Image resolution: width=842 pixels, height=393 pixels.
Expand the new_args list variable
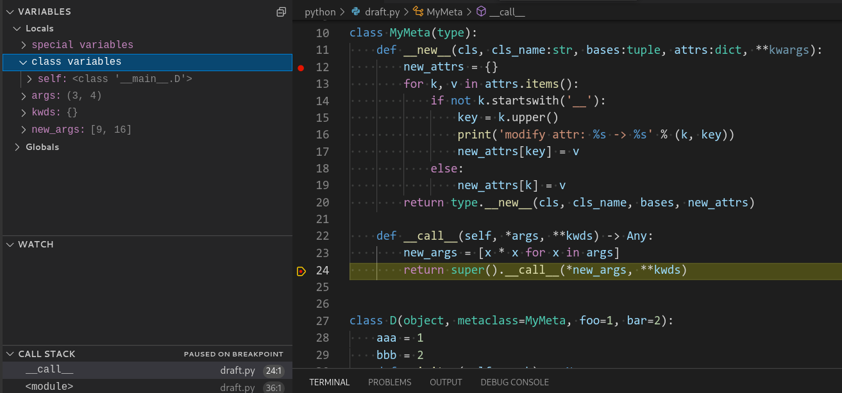point(24,130)
